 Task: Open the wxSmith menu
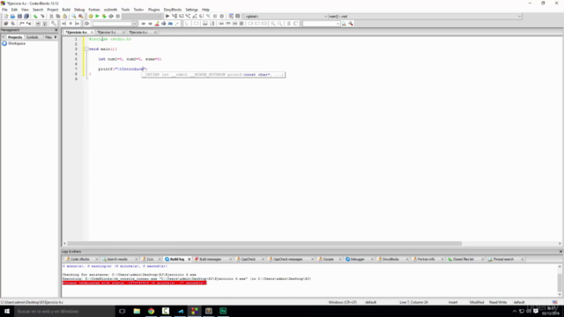coord(110,10)
